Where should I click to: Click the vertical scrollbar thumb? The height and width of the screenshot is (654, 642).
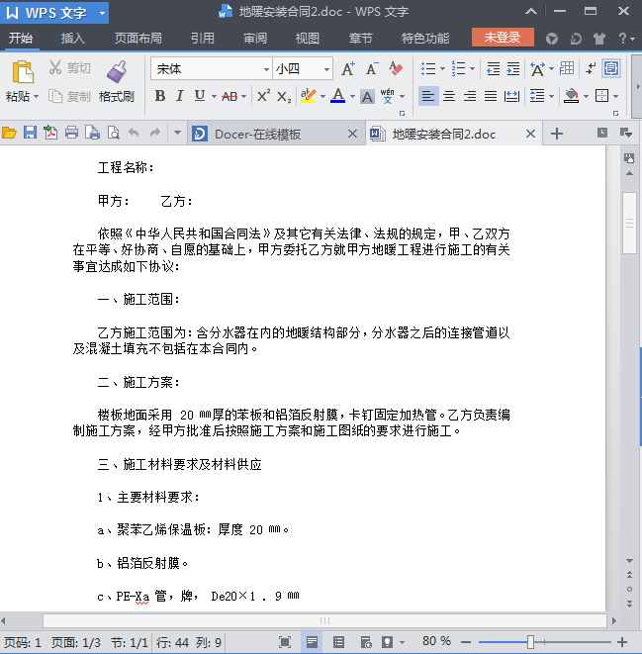[629, 224]
